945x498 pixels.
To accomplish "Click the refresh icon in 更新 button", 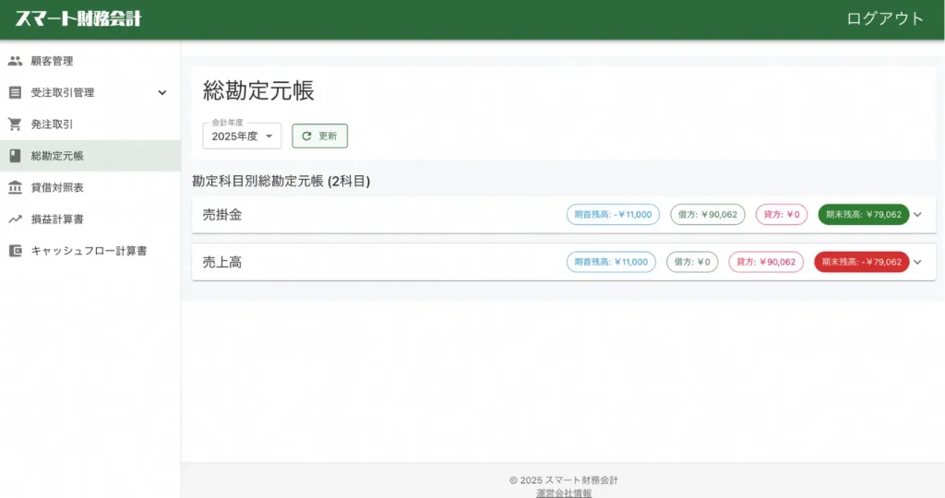I will point(306,136).
